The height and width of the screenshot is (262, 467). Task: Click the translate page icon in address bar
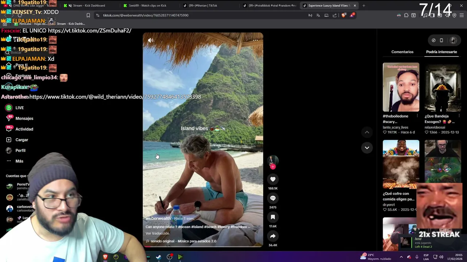pyautogui.click(x=318, y=15)
